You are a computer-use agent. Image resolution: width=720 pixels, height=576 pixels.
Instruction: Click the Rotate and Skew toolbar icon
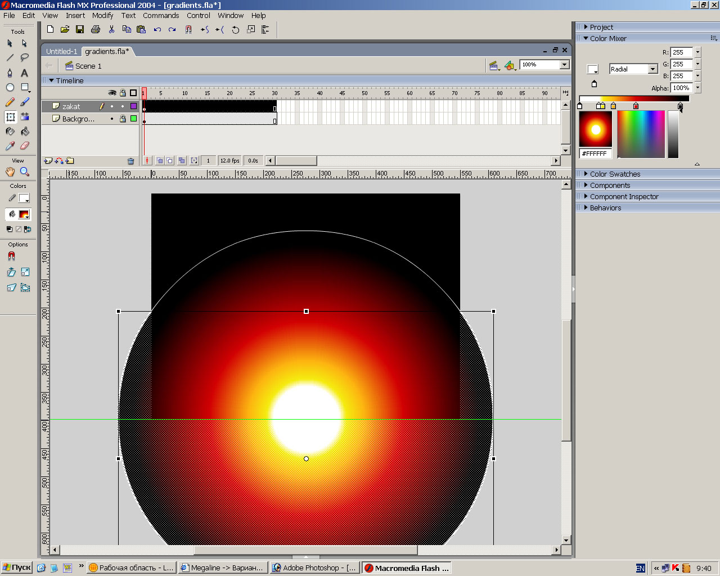[x=236, y=30]
